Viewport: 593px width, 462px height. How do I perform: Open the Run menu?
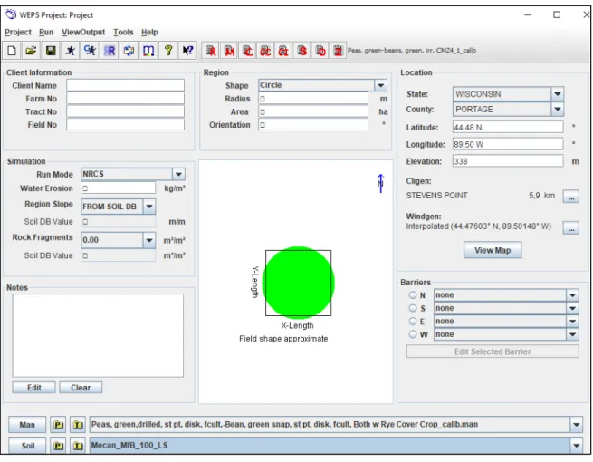[x=46, y=33]
